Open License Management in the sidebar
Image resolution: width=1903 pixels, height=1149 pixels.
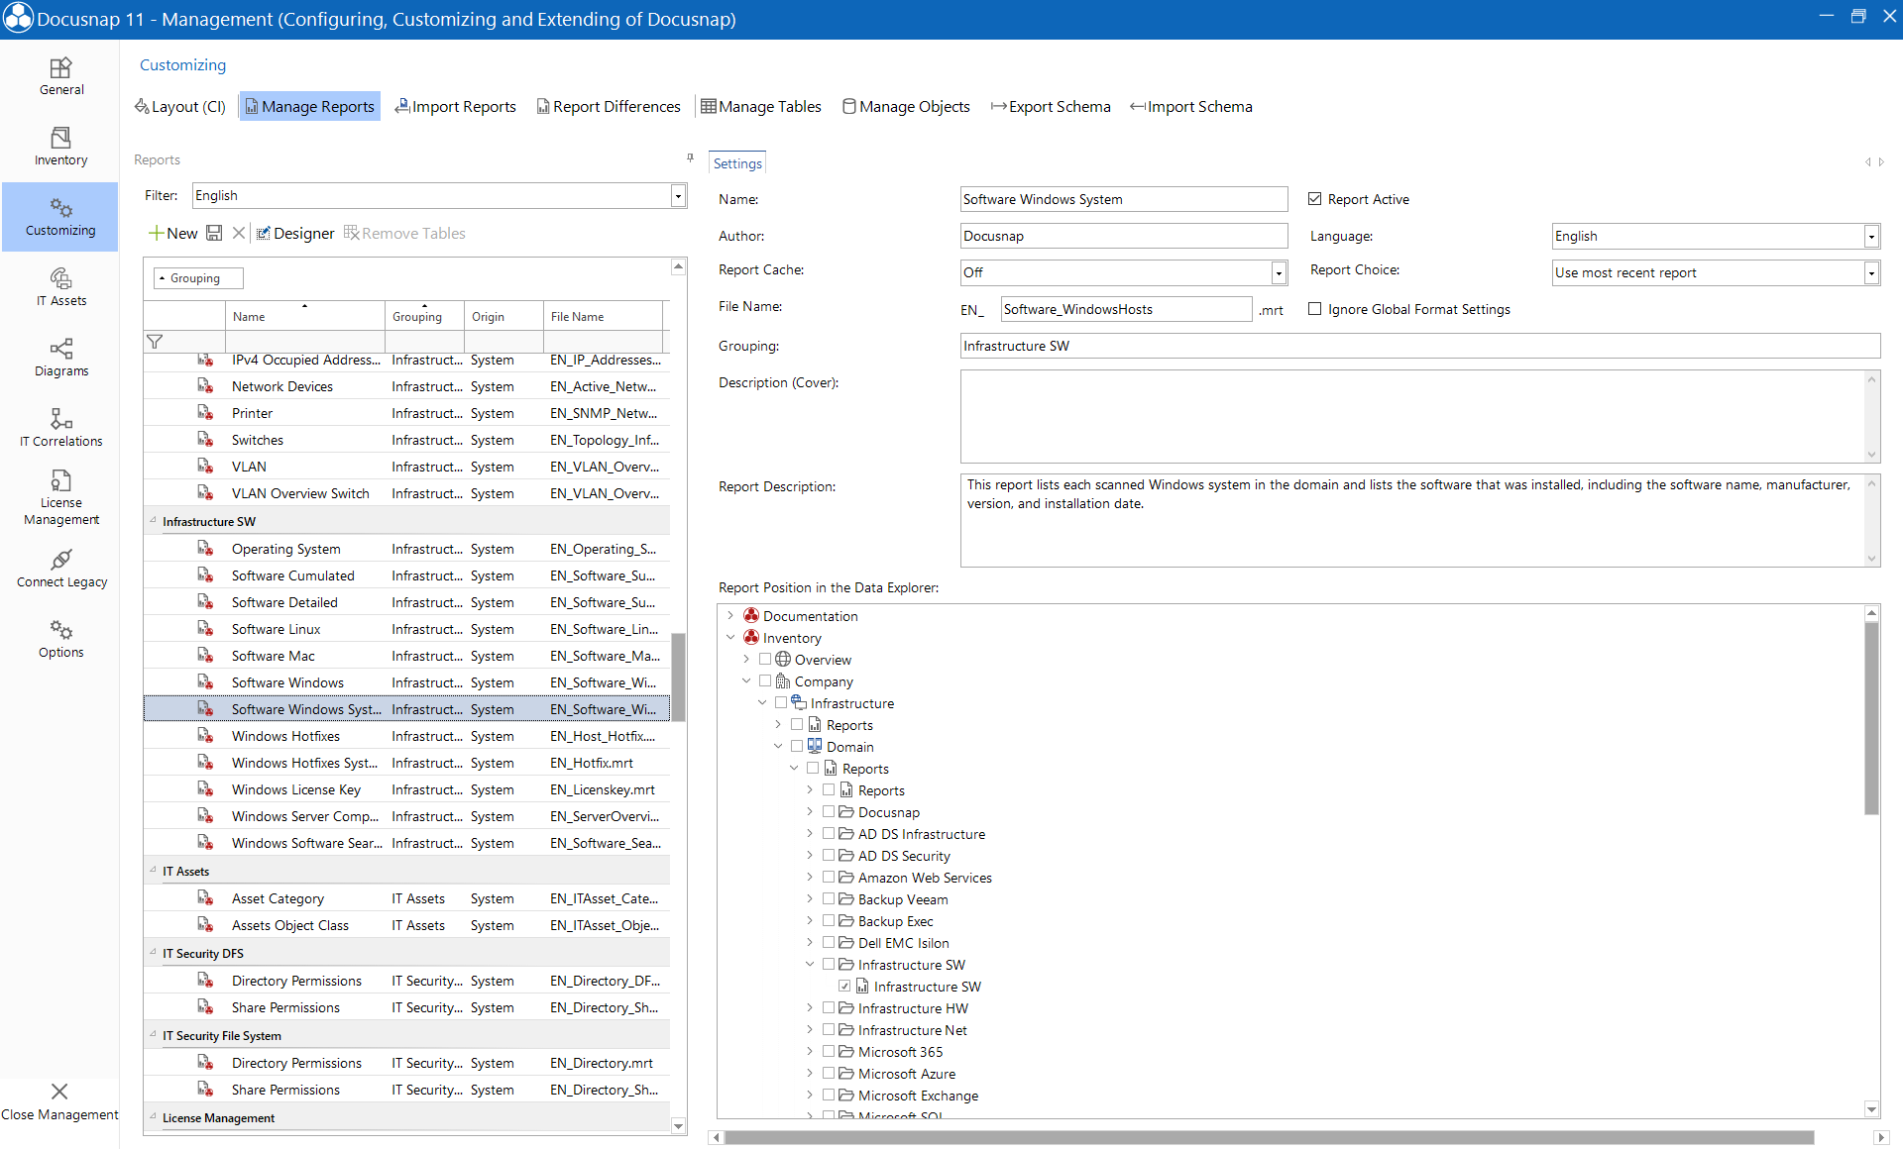point(60,497)
